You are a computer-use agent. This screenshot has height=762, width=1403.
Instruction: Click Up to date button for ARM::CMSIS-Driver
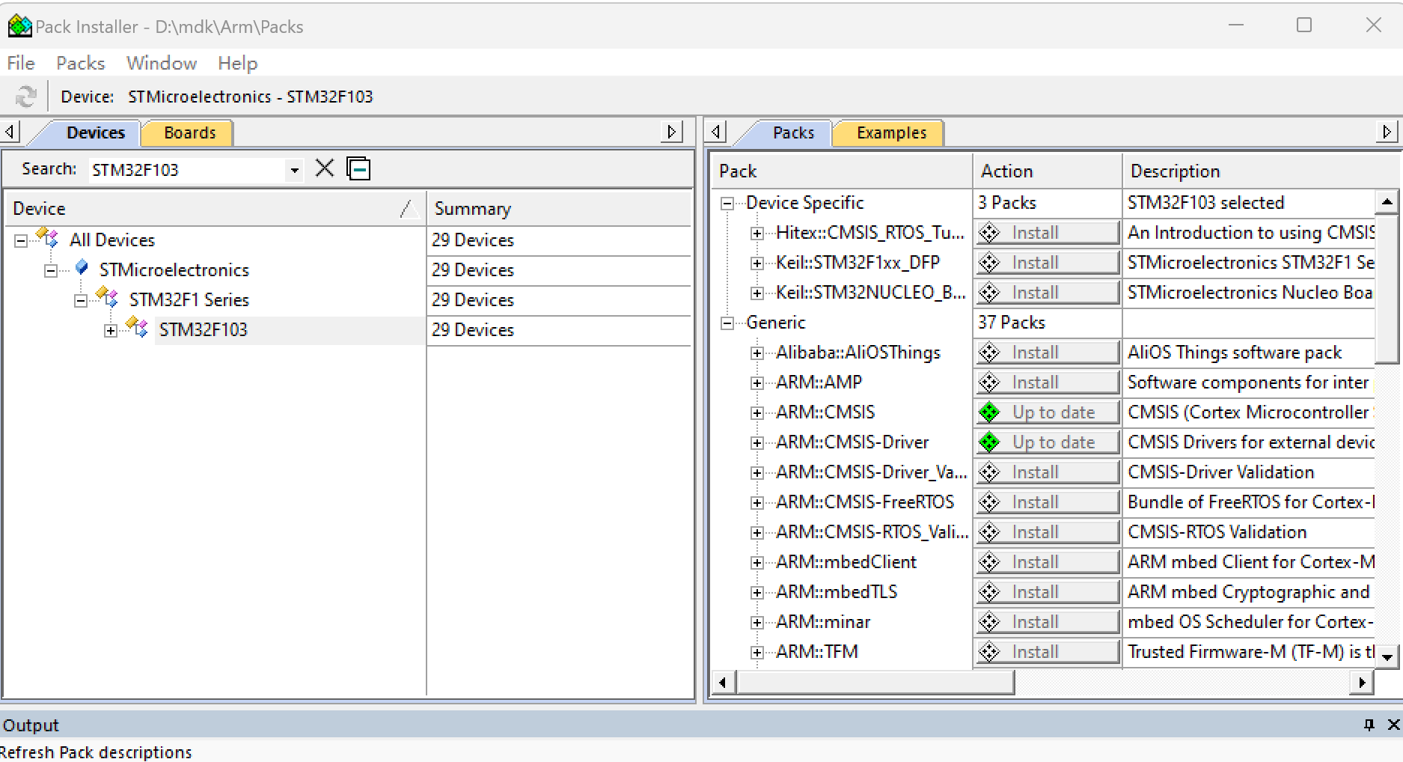coord(1047,442)
